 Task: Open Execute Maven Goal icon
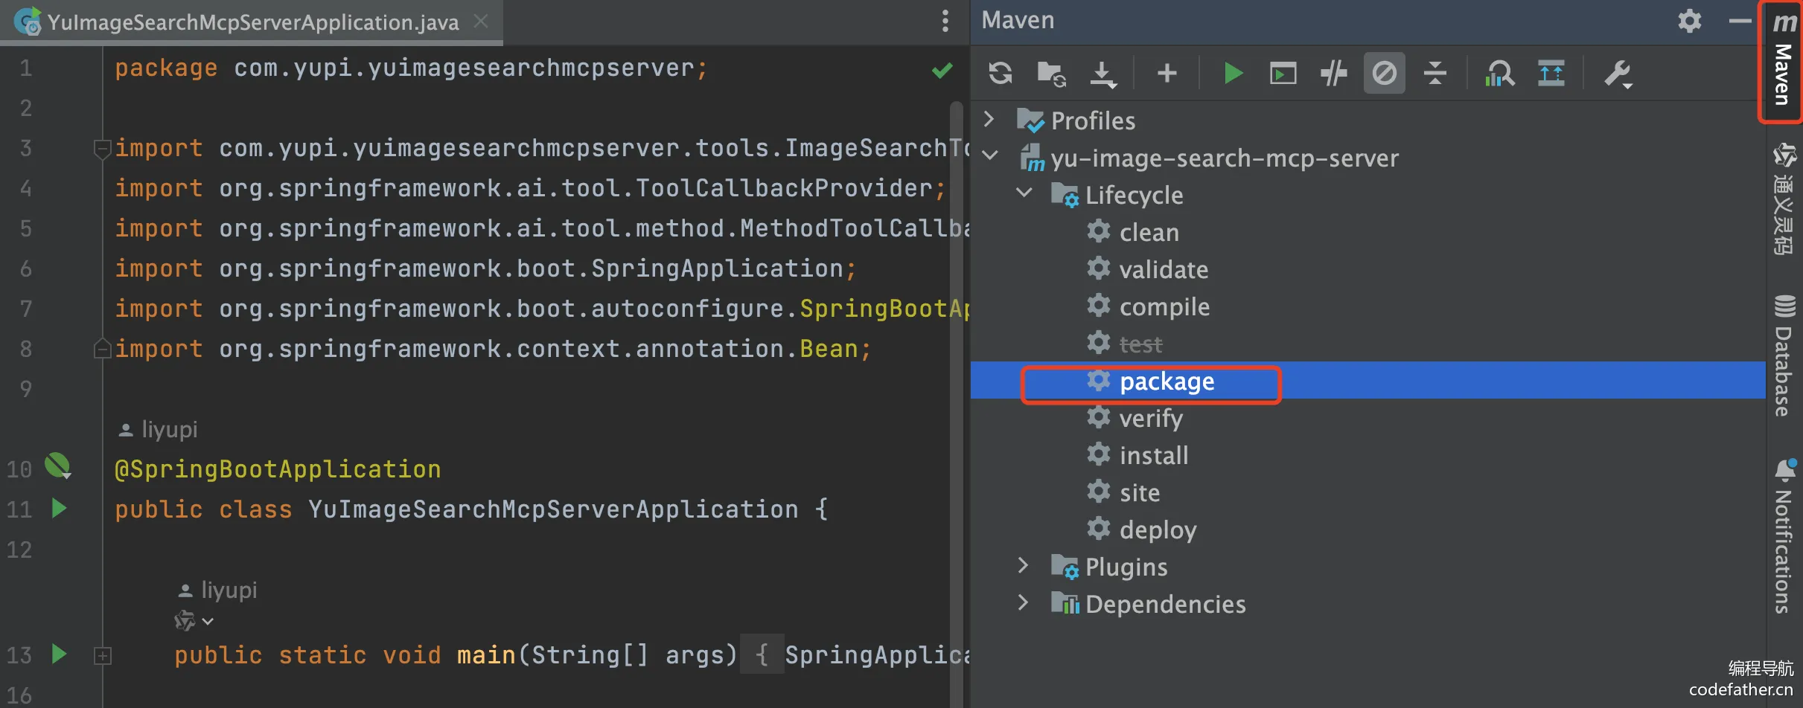tap(1283, 74)
